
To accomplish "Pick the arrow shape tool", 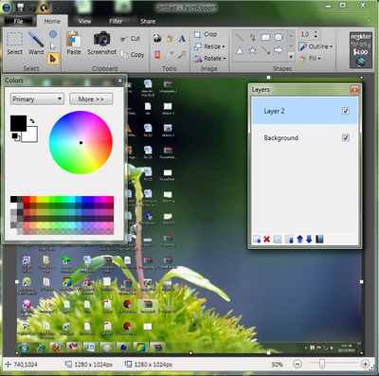I will point(279,50).
